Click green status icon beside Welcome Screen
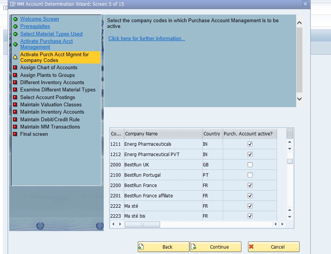This screenshot has width=331, height=254. pyautogui.click(x=15, y=19)
